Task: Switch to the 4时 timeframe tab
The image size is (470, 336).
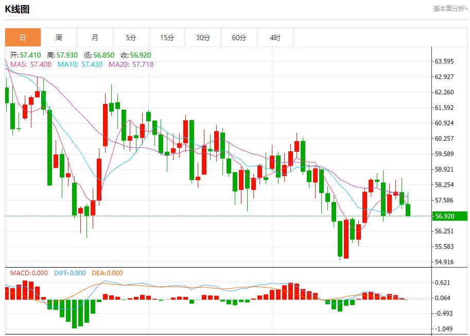Action: point(275,38)
